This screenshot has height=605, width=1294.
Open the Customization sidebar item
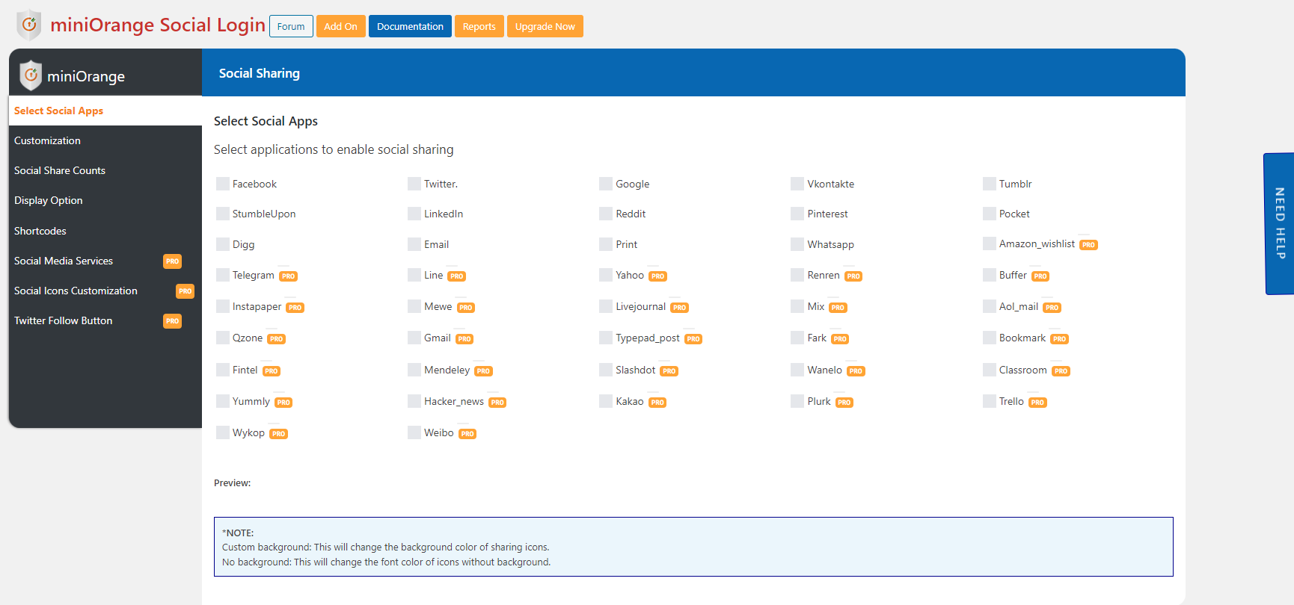pos(105,140)
